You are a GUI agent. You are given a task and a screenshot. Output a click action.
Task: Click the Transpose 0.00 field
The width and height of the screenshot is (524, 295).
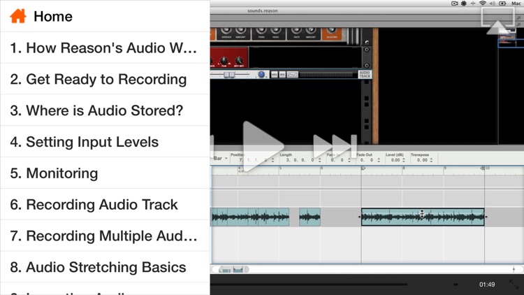(422, 160)
